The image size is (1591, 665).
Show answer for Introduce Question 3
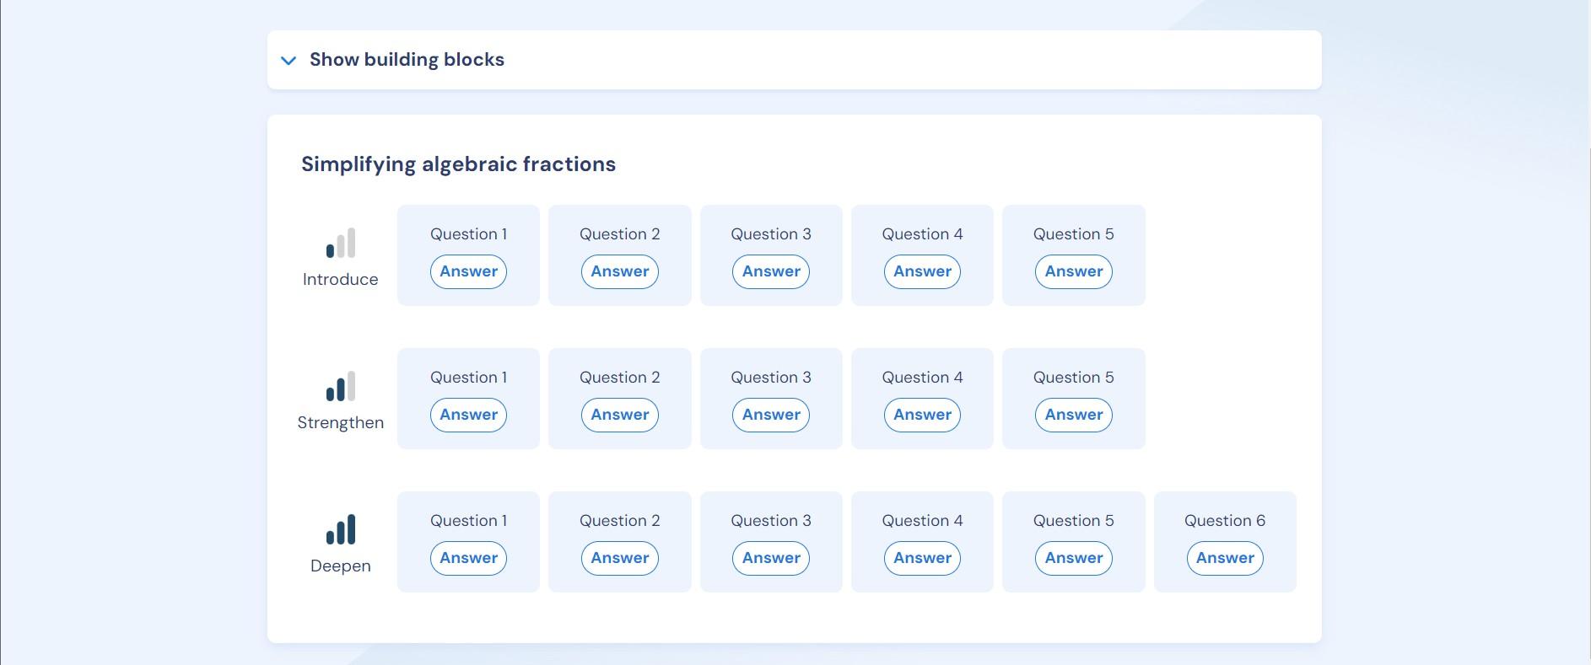[771, 271]
